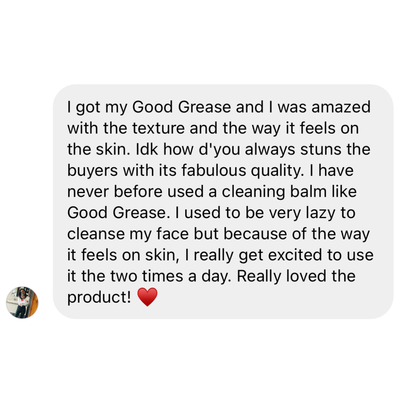Image resolution: width=404 pixels, height=404 pixels.
Task: Select the gray message bubble
Action: tap(223, 202)
